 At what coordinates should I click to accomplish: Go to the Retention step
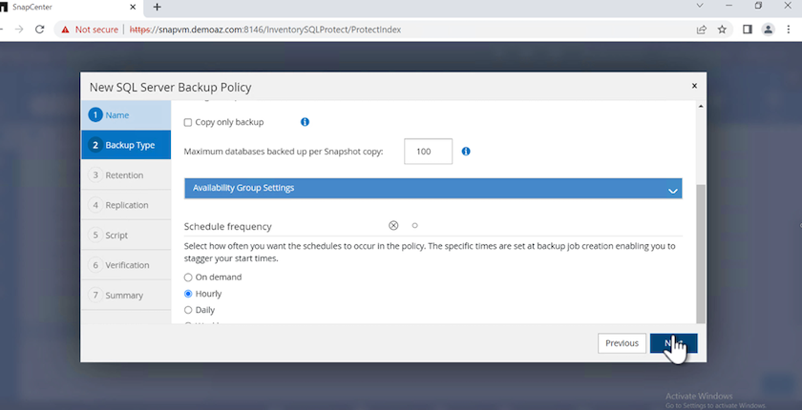(124, 175)
